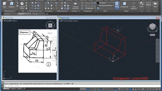The width and height of the screenshot is (162, 91).
Task: Click the Array editing tool icon
Action: point(68,8)
